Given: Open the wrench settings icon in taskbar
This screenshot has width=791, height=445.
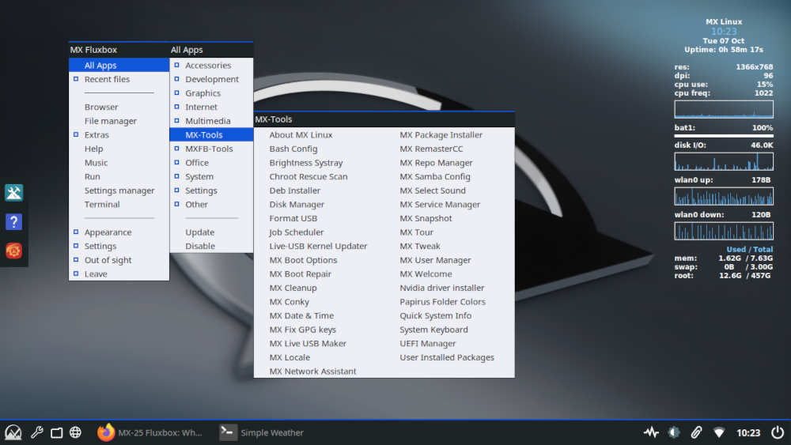Looking at the screenshot, I should point(36,432).
